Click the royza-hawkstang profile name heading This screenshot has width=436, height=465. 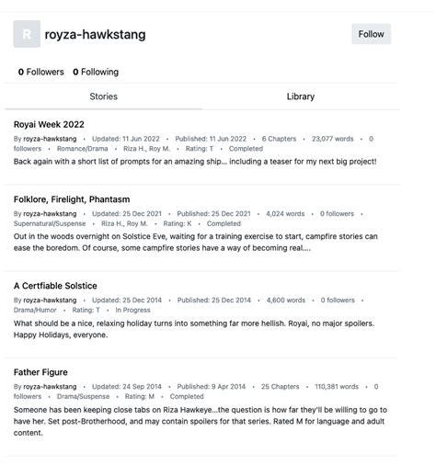[96, 34]
